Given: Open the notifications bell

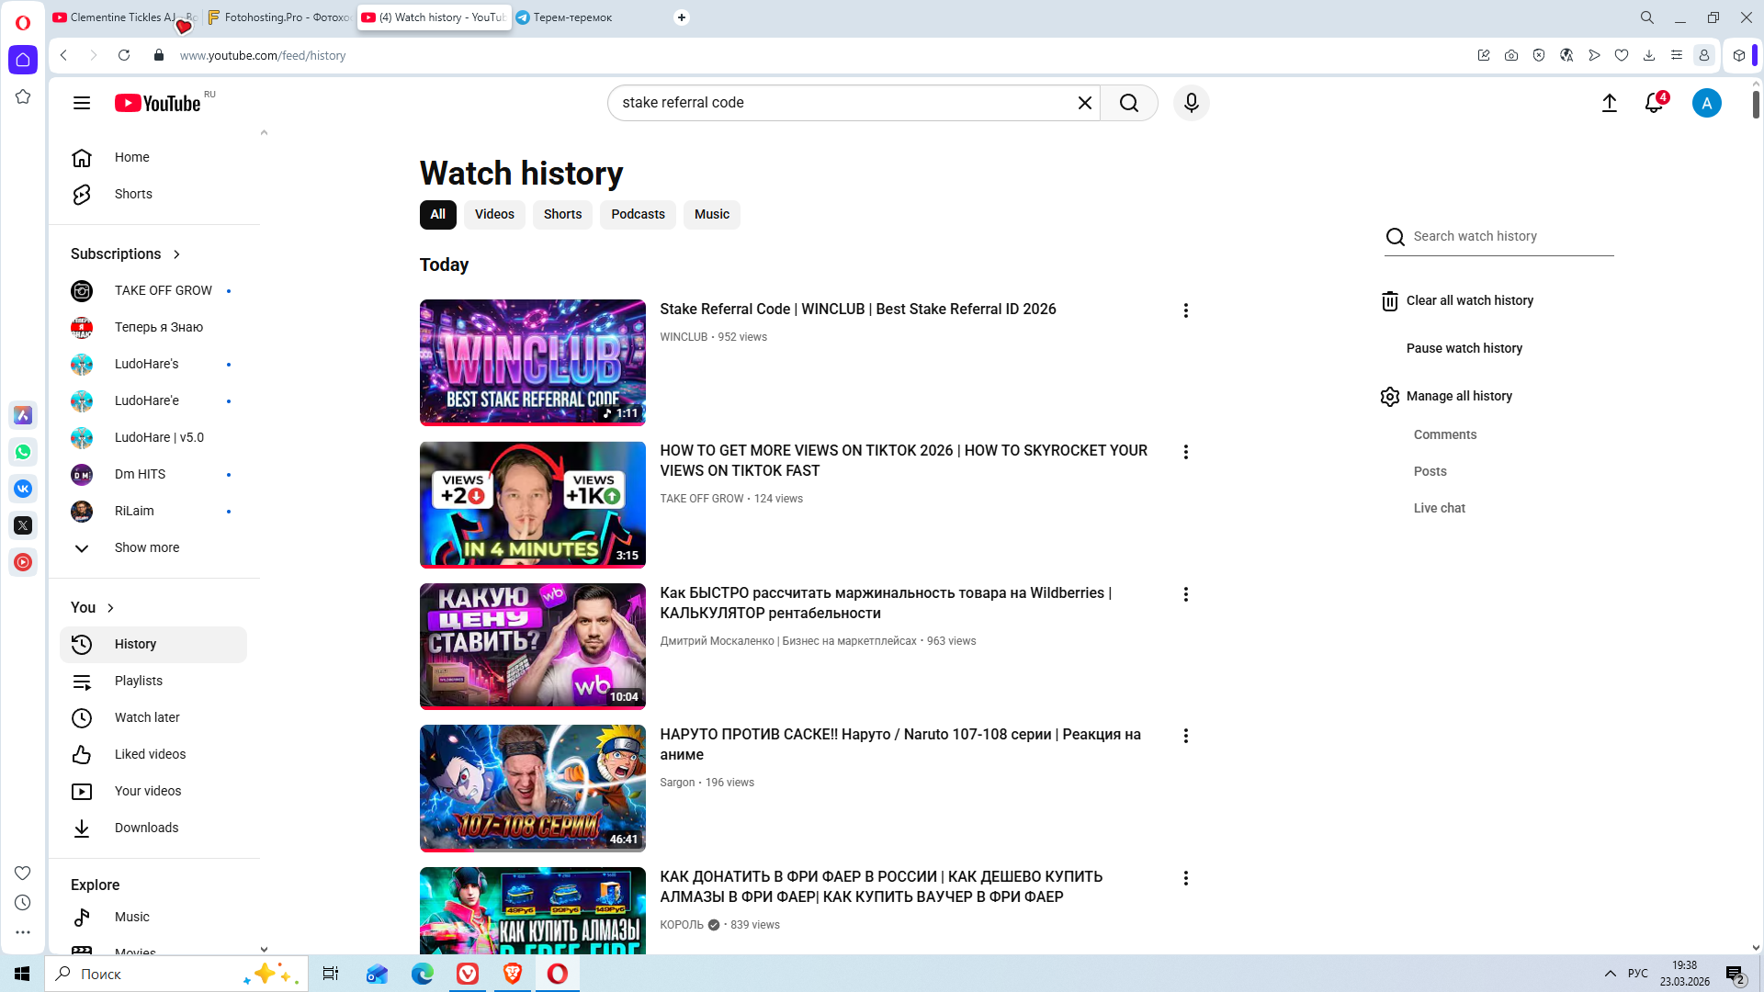Looking at the screenshot, I should coord(1654,103).
